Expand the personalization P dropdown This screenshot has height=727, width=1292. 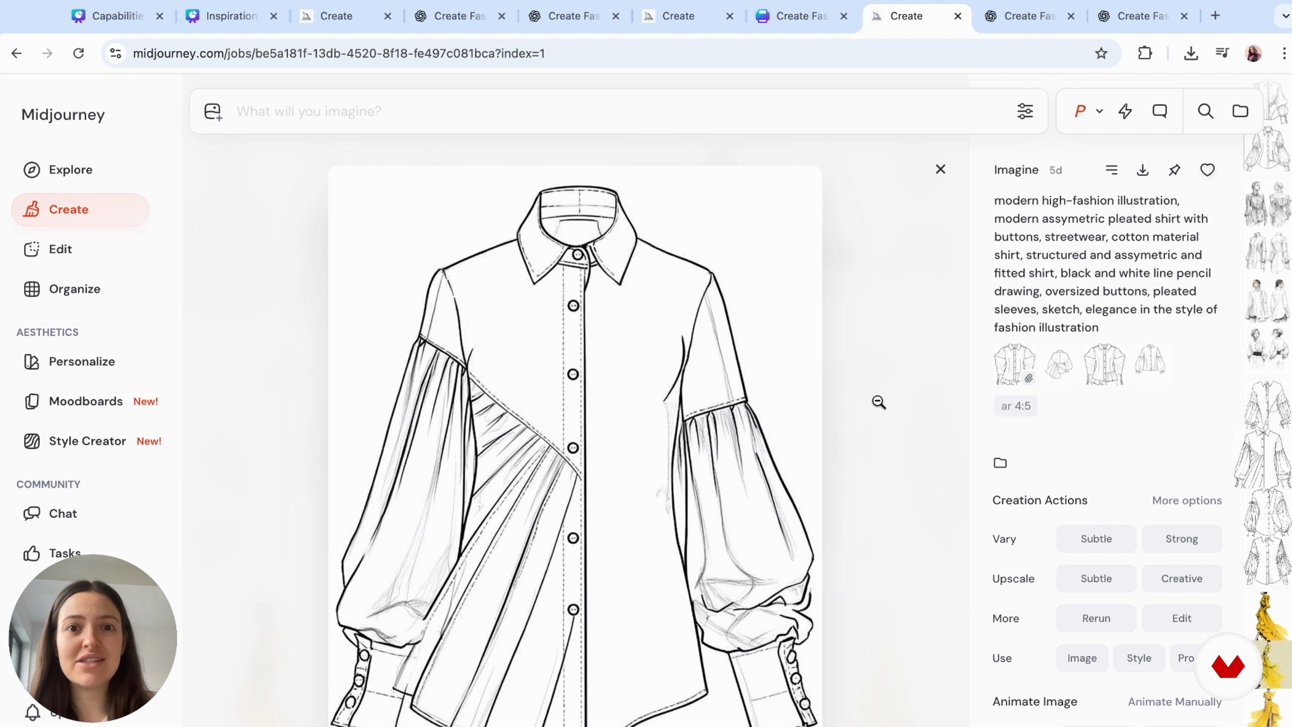[x=1099, y=111]
